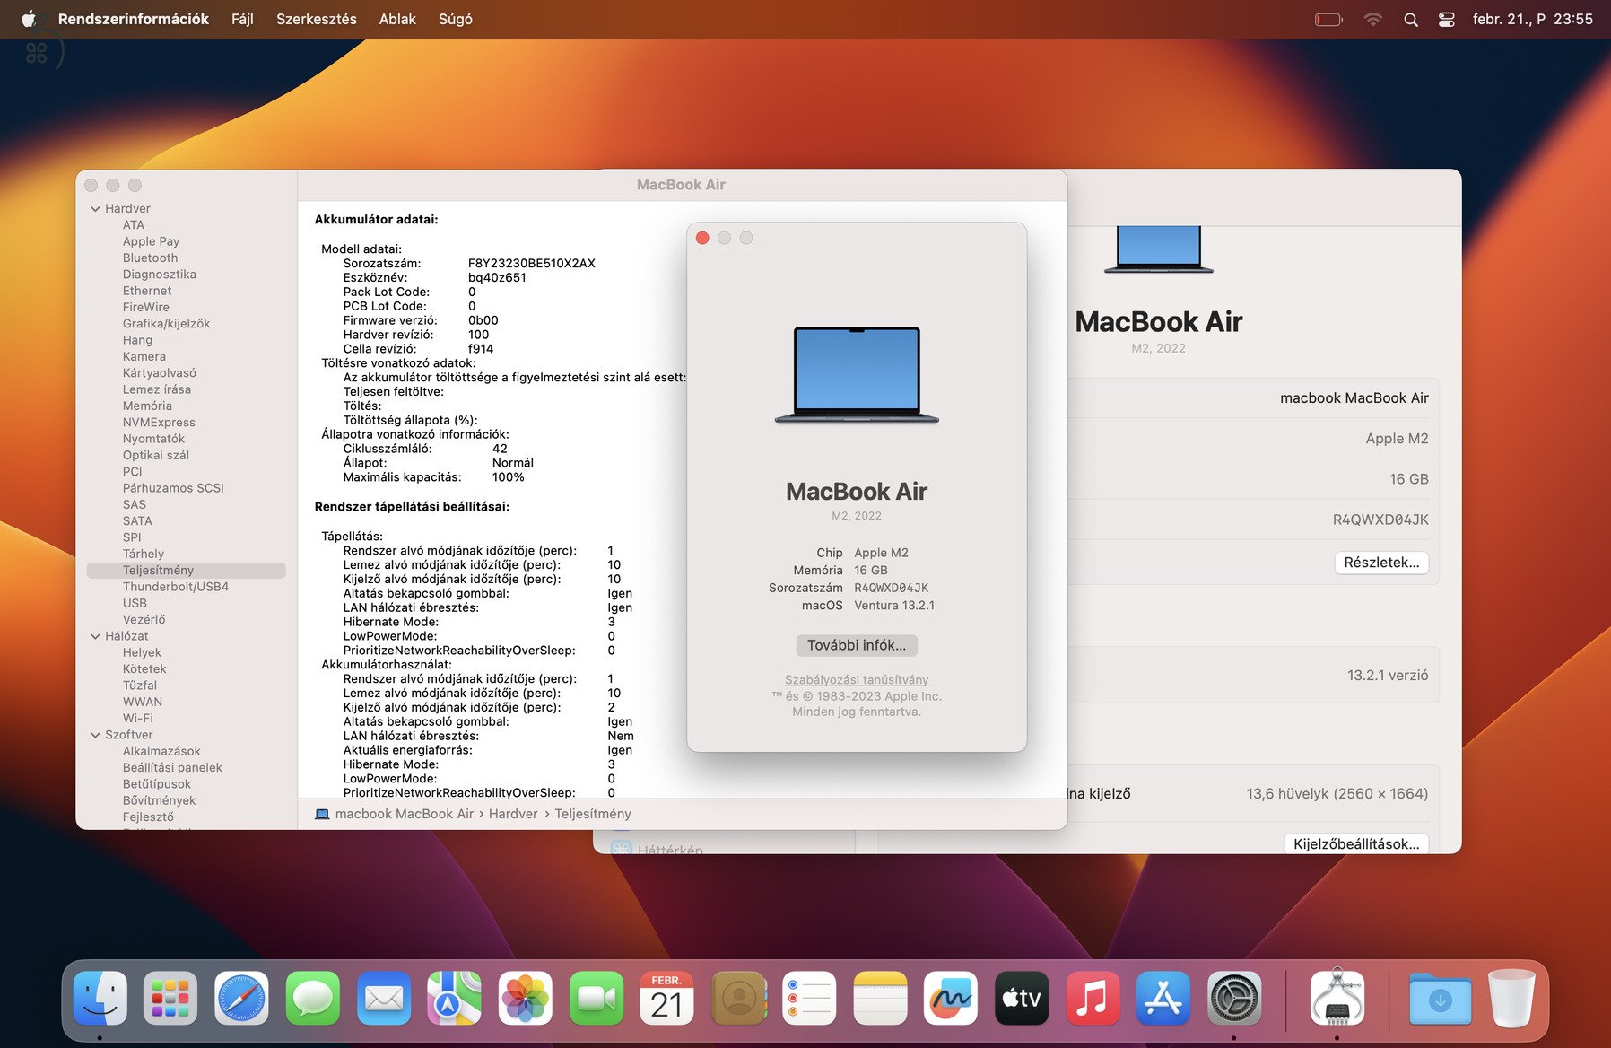This screenshot has width=1611, height=1048.
Task: Select Apple Pay in the sidebar
Action: [151, 241]
